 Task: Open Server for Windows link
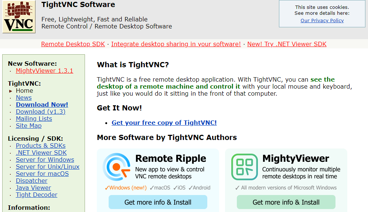click(x=45, y=160)
